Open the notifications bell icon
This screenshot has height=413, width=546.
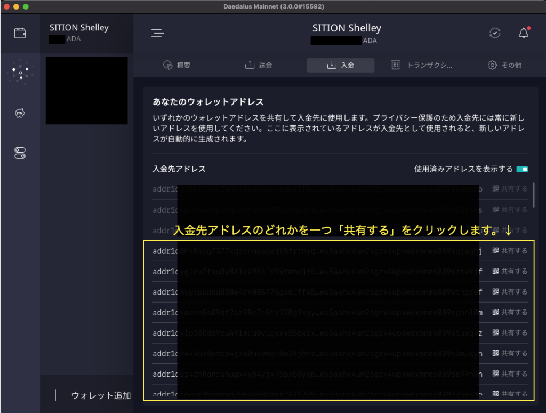tap(523, 33)
